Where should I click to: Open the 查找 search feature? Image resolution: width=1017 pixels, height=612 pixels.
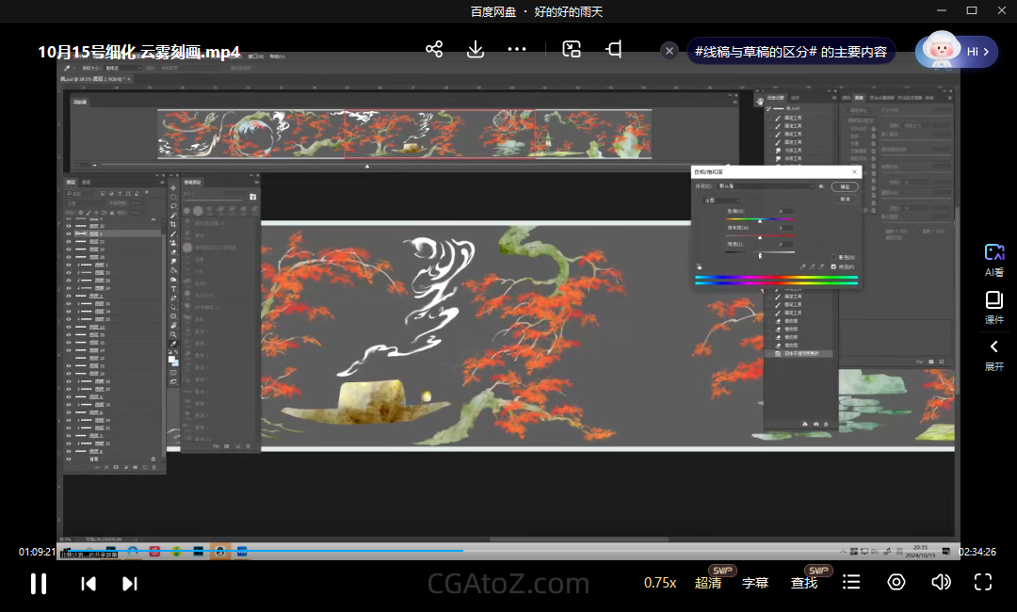(x=804, y=583)
